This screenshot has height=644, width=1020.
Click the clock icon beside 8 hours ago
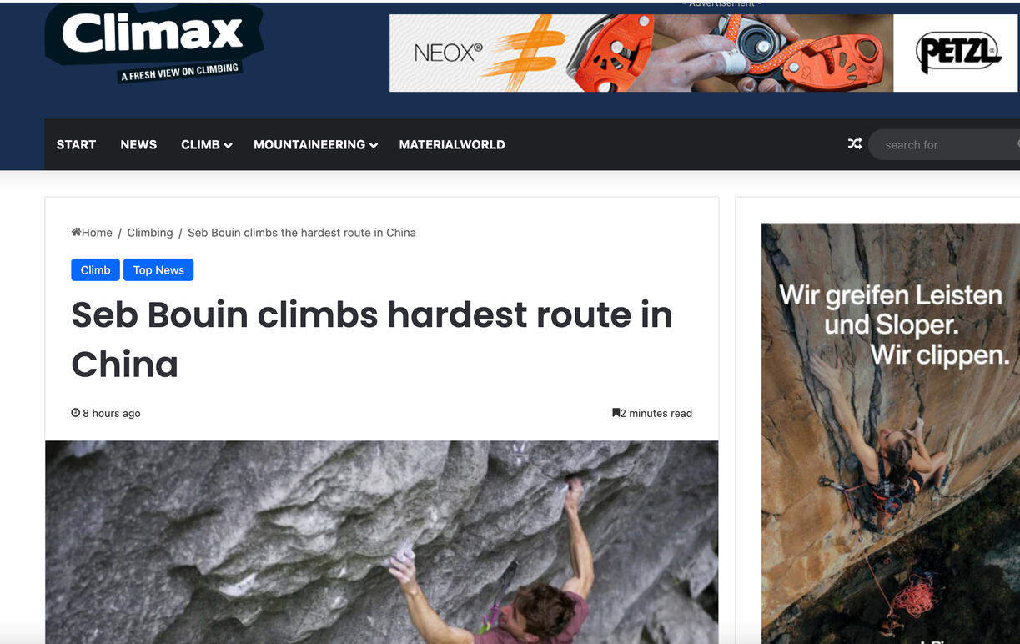pyautogui.click(x=76, y=413)
